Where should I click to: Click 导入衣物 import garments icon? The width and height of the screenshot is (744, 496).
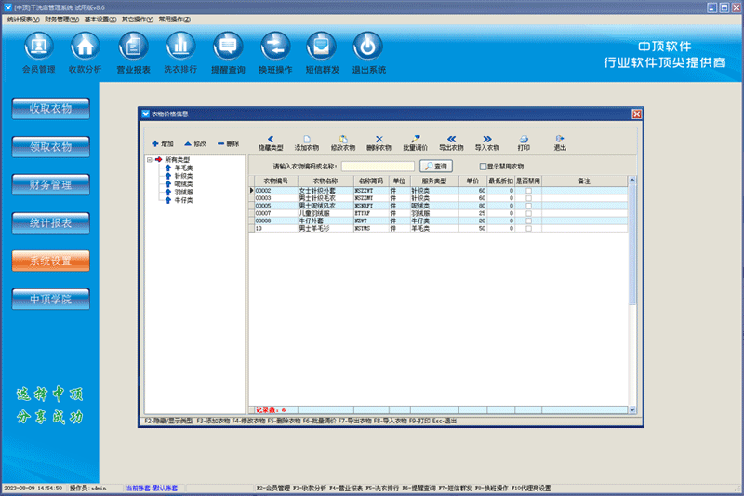(487, 139)
